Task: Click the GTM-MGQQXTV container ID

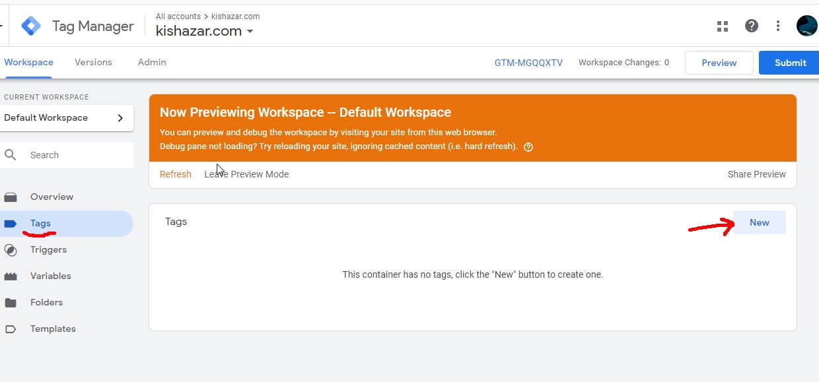Action: (x=528, y=63)
